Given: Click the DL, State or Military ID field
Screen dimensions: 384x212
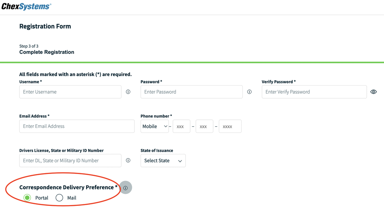Looking at the screenshot, I should 70,161.
